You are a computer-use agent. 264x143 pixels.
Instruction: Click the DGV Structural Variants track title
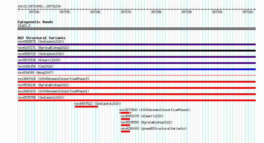(42, 38)
